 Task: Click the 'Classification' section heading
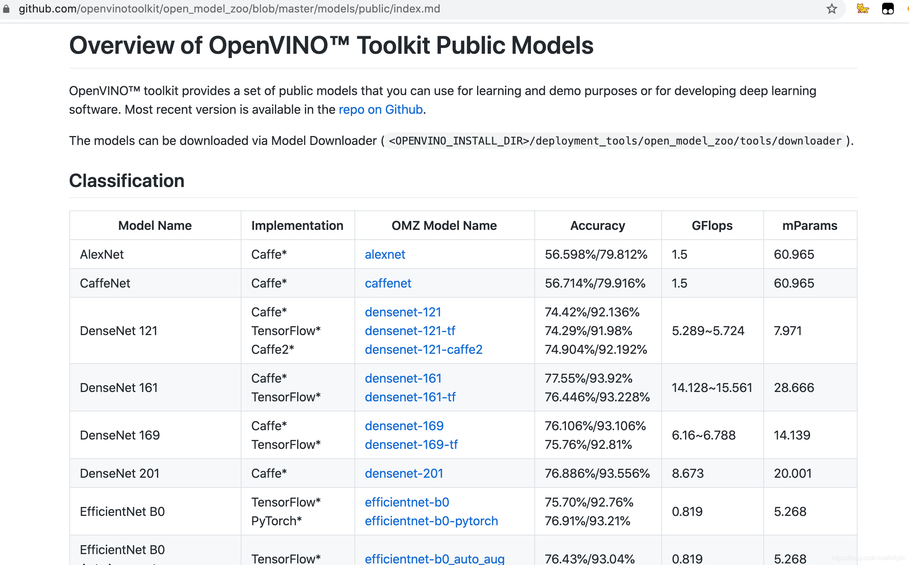pyautogui.click(x=127, y=181)
